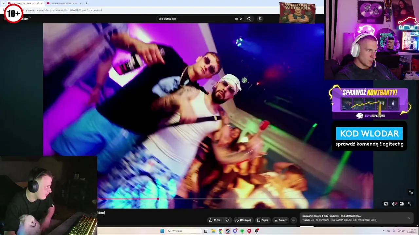This screenshot has width=419, height=235.
Task: Open more actions menu beside Pobierz
Action: pyautogui.click(x=294, y=220)
